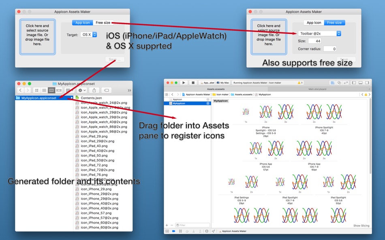Select icon_iPad_29.png in Finder
The height and width of the screenshot is (240, 385).
click(x=94, y=137)
